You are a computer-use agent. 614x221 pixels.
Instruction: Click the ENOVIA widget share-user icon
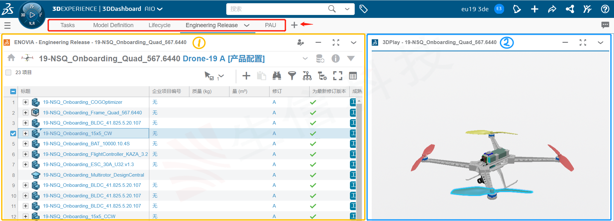click(300, 42)
